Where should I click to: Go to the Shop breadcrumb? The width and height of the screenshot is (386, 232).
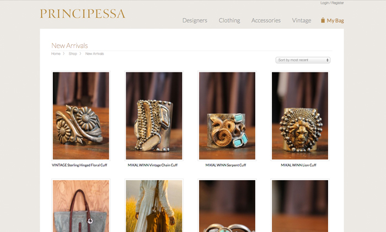73,54
